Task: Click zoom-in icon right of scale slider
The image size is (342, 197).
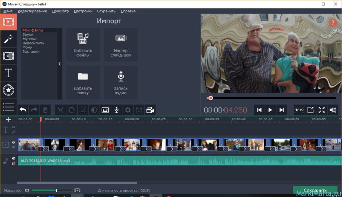Action: 77,191
